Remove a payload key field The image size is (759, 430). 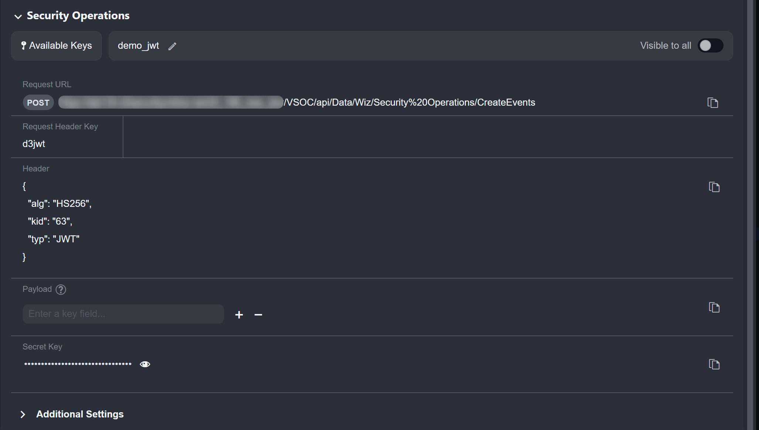point(258,315)
